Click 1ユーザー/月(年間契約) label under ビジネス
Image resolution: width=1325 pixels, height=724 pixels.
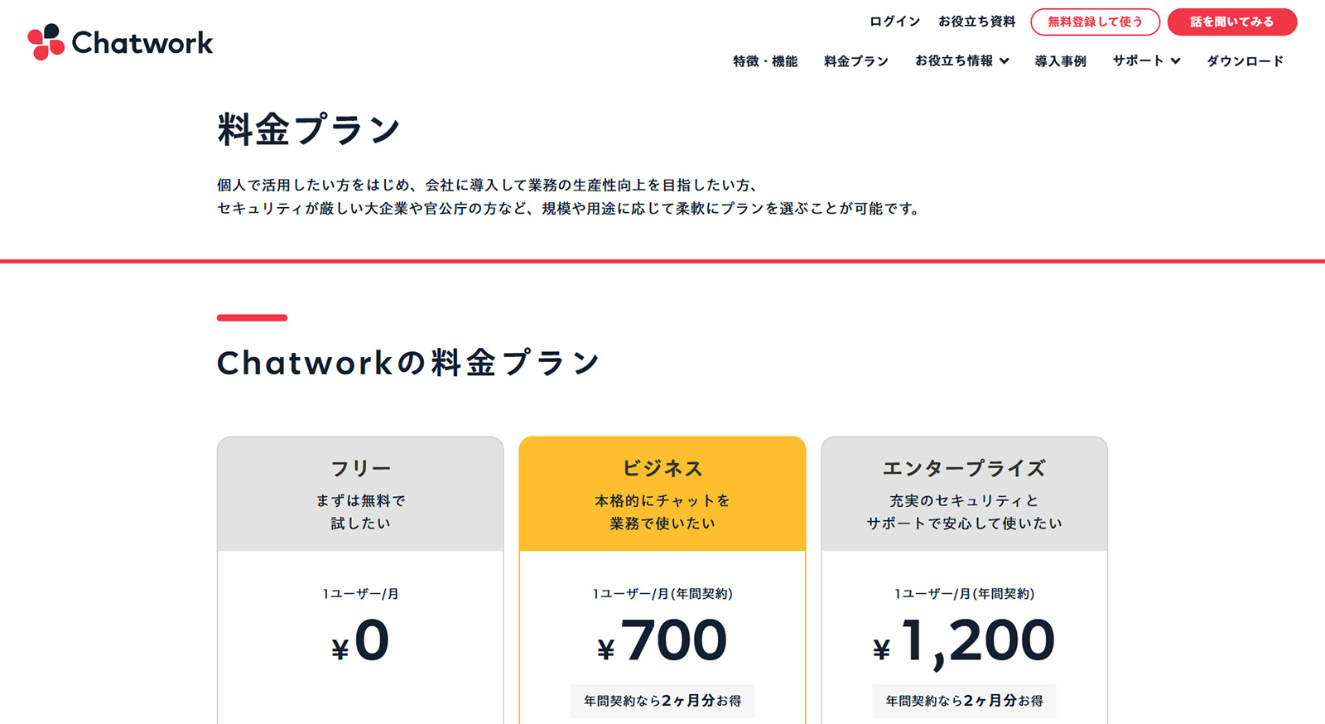pos(662,594)
